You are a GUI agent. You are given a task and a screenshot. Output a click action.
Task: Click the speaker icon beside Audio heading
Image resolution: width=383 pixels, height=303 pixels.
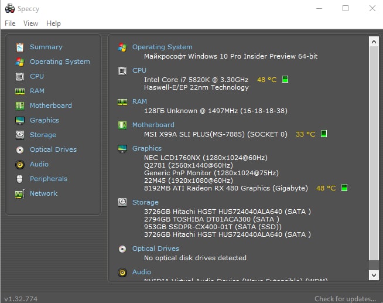point(122,272)
